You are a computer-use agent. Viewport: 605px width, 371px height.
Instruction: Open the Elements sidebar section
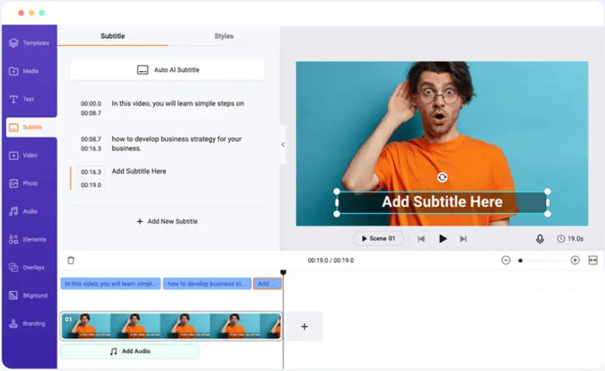point(29,240)
